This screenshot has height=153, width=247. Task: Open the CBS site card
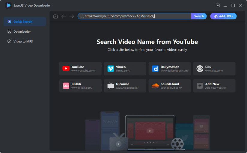pyautogui.click(x=214, y=69)
